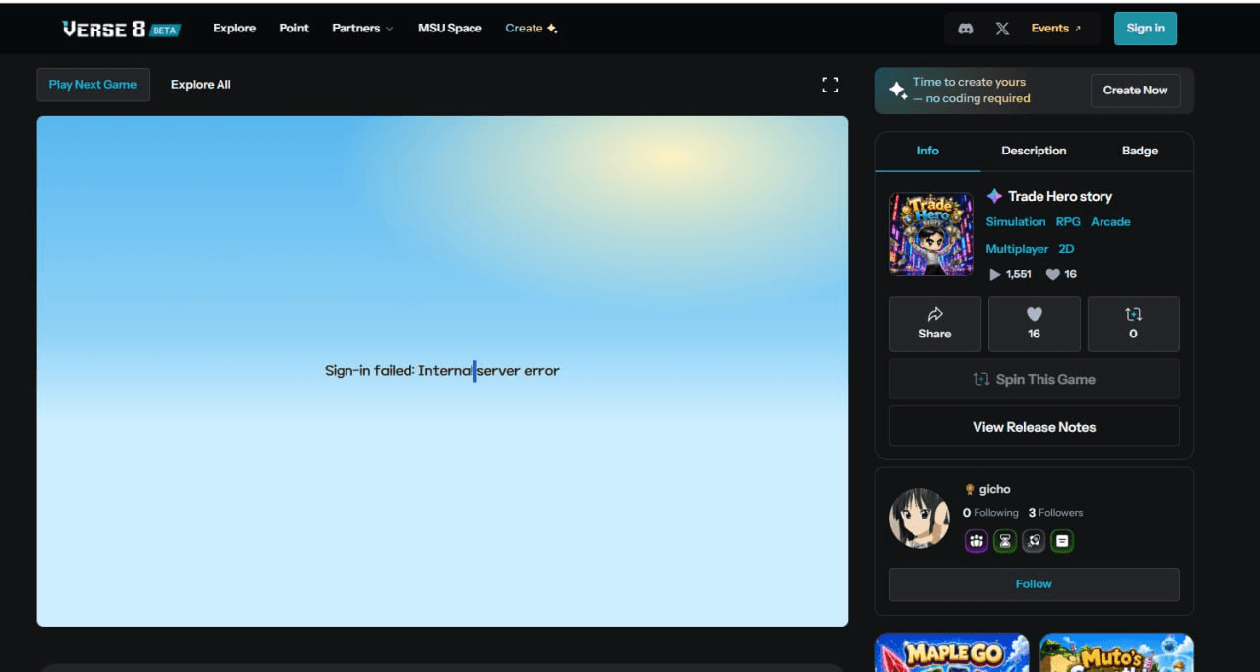Open the Create sparkle menu item

pos(532,28)
